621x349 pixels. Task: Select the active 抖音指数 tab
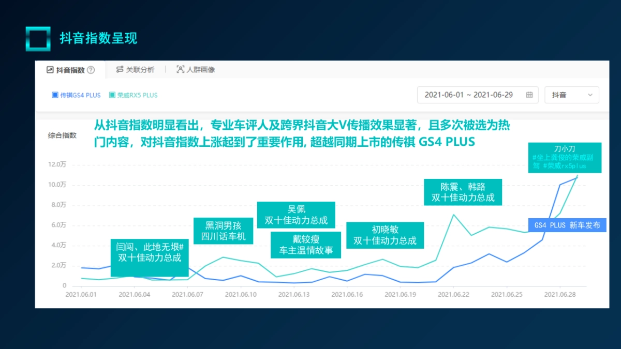[70, 69]
